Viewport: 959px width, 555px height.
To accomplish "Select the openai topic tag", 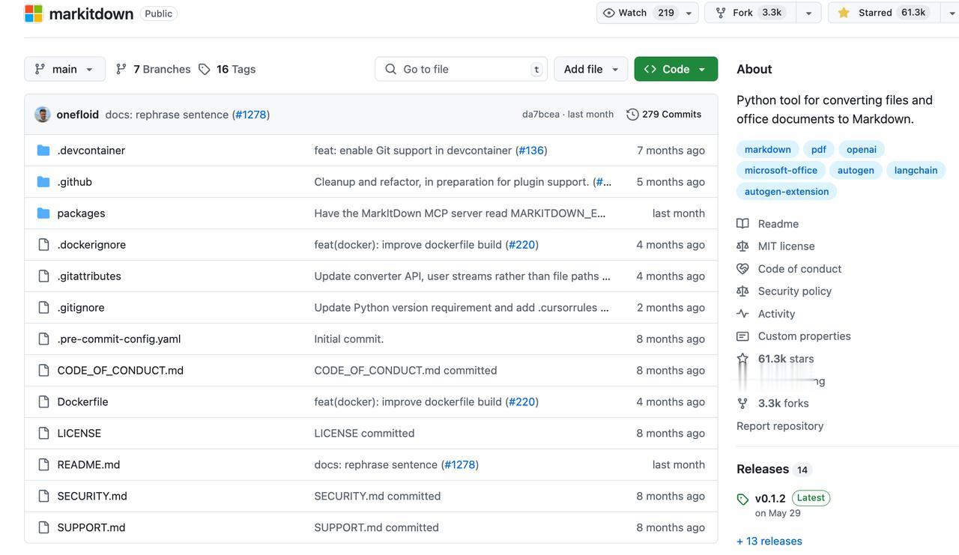I will click(x=862, y=149).
